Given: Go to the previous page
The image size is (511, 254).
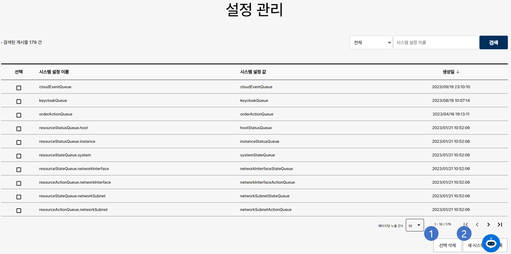Looking at the screenshot, I should [477, 225].
